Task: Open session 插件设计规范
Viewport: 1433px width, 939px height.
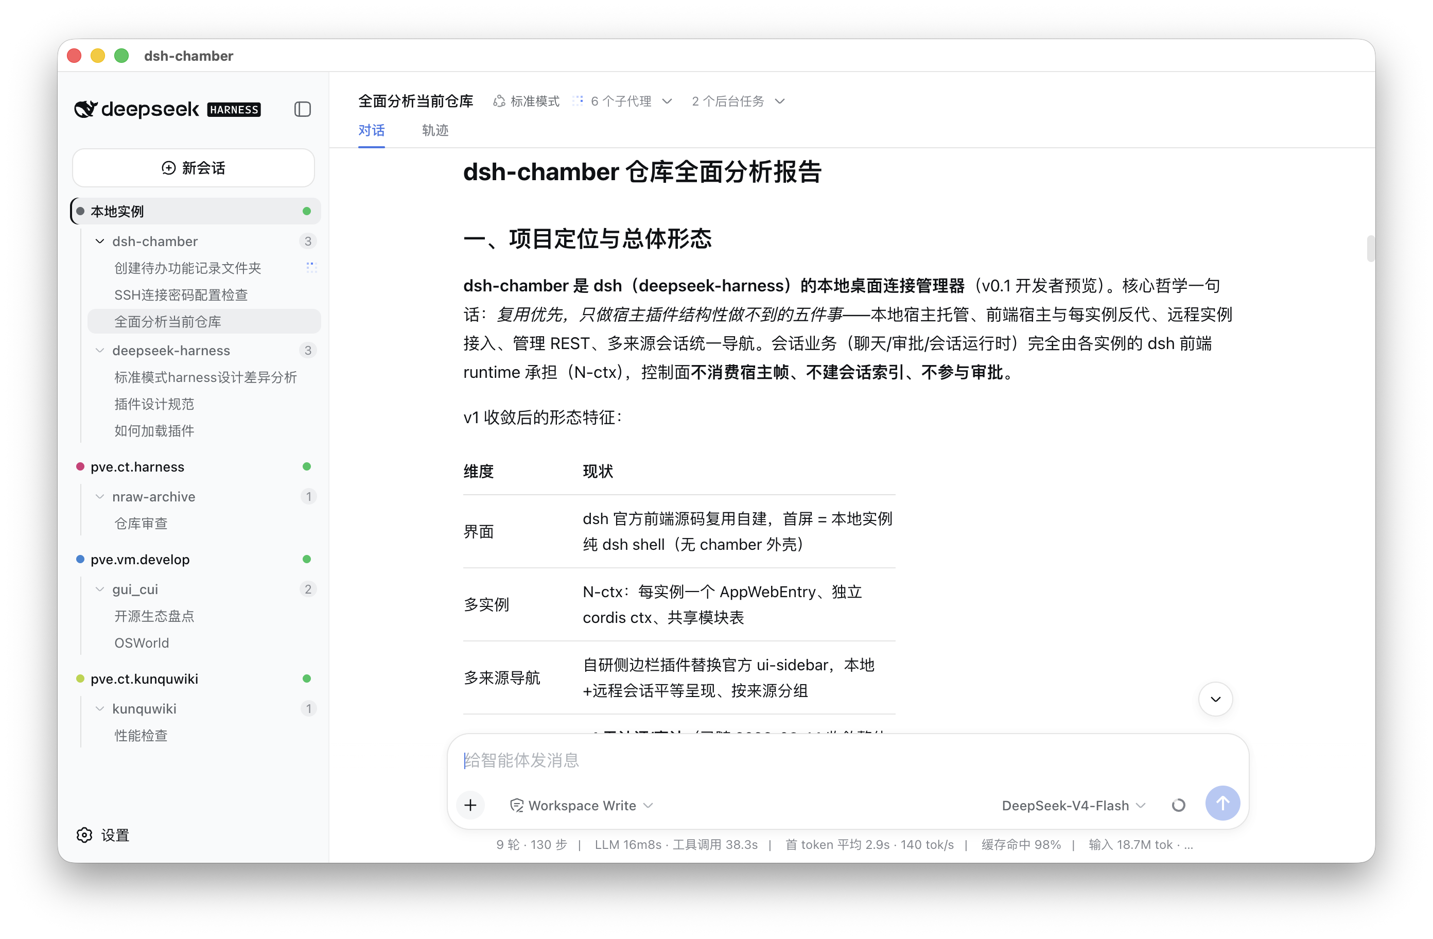Action: (204, 404)
